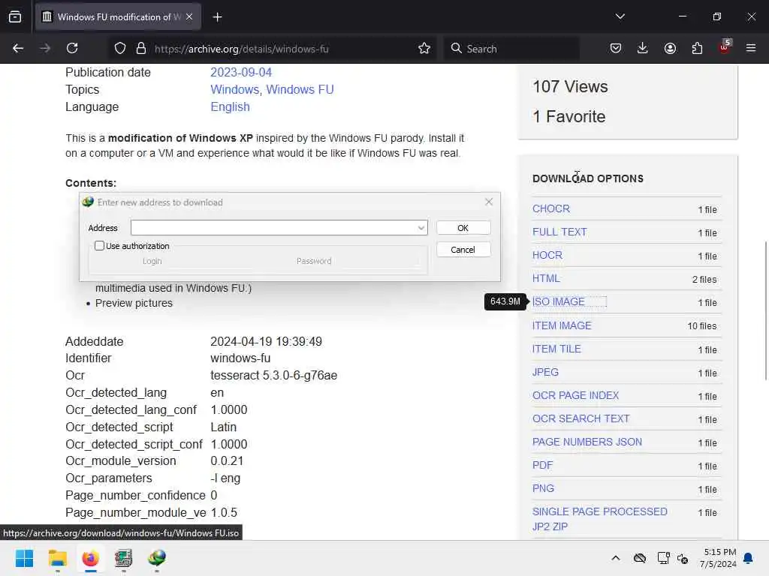Open File Explorer from the taskbar
Screen dimensions: 769x576
coord(57,558)
